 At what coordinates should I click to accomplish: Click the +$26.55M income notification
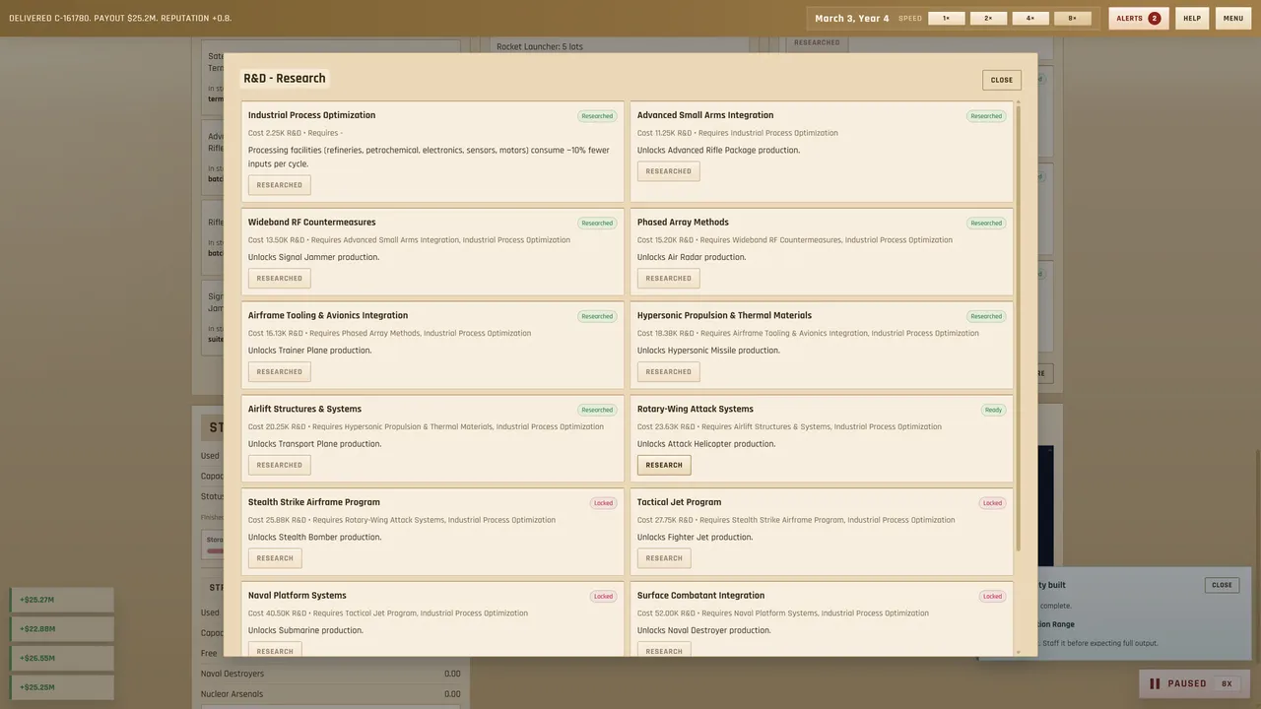pos(62,659)
